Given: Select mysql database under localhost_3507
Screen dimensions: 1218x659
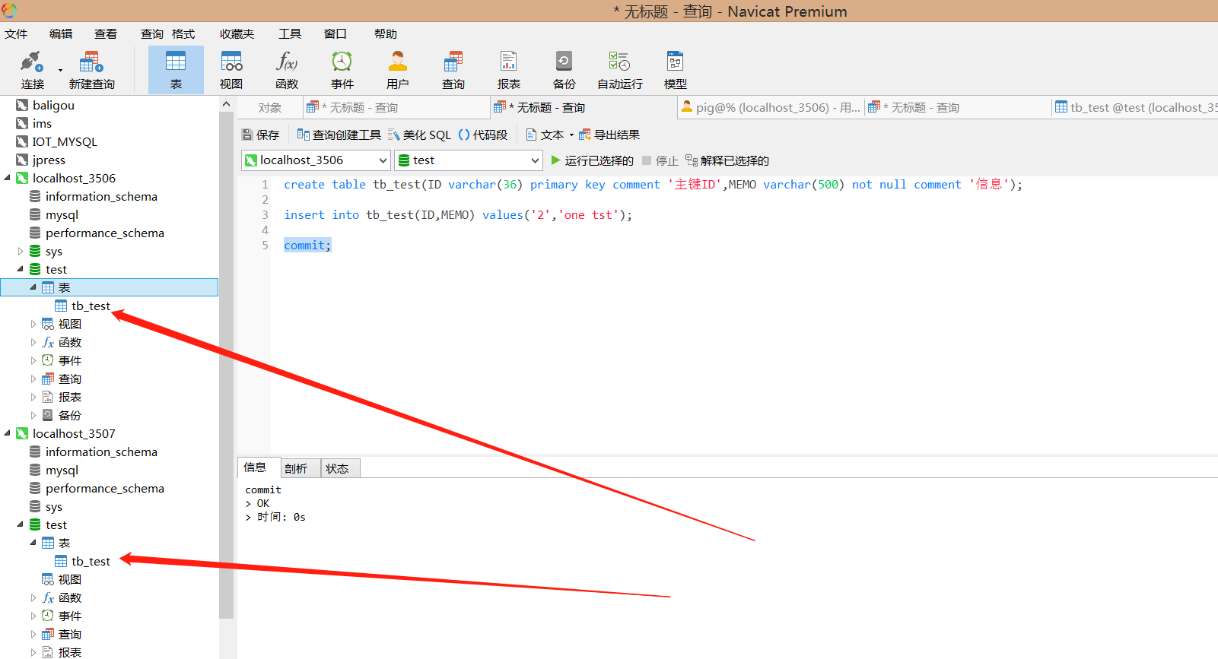Looking at the screenshot, I should click(62, 470).
